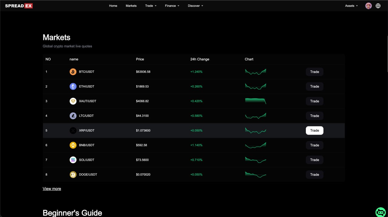Image resolution: width=388 pixels, height=217 pixels.
Task: Open the SOL/USDT mini chart
Action: pyautogui.click(x=256, y=160)
